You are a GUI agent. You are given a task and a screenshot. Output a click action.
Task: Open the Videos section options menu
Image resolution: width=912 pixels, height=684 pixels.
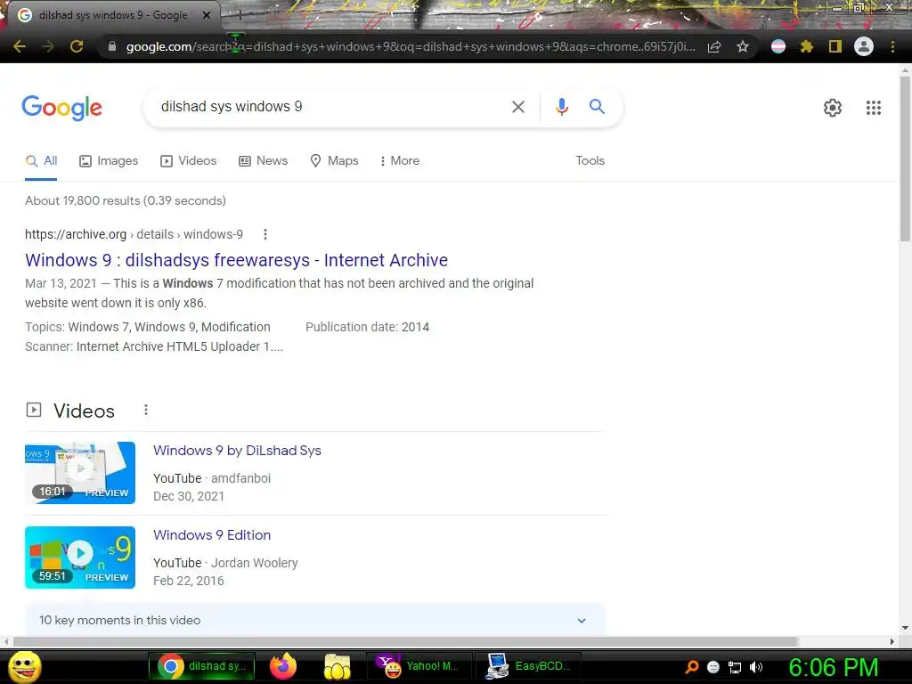coord(146,411)
